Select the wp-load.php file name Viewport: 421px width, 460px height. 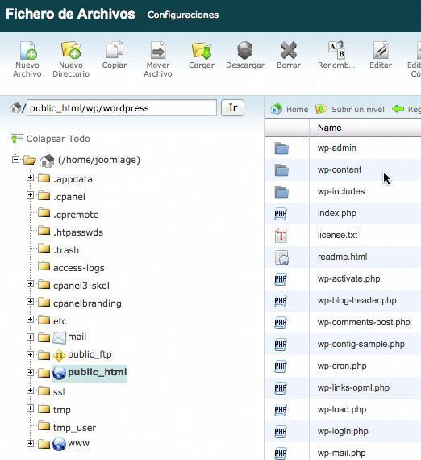pyautogui.click(x=342, y=409)
